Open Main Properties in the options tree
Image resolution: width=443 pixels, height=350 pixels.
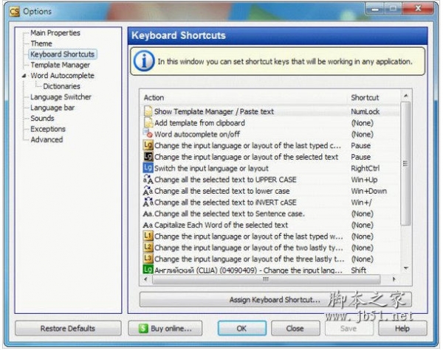pos(55,32)
